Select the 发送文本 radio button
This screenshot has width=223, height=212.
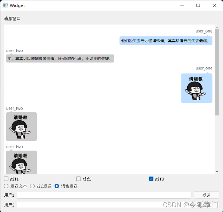pyautogui.click(x=6, y=186)
